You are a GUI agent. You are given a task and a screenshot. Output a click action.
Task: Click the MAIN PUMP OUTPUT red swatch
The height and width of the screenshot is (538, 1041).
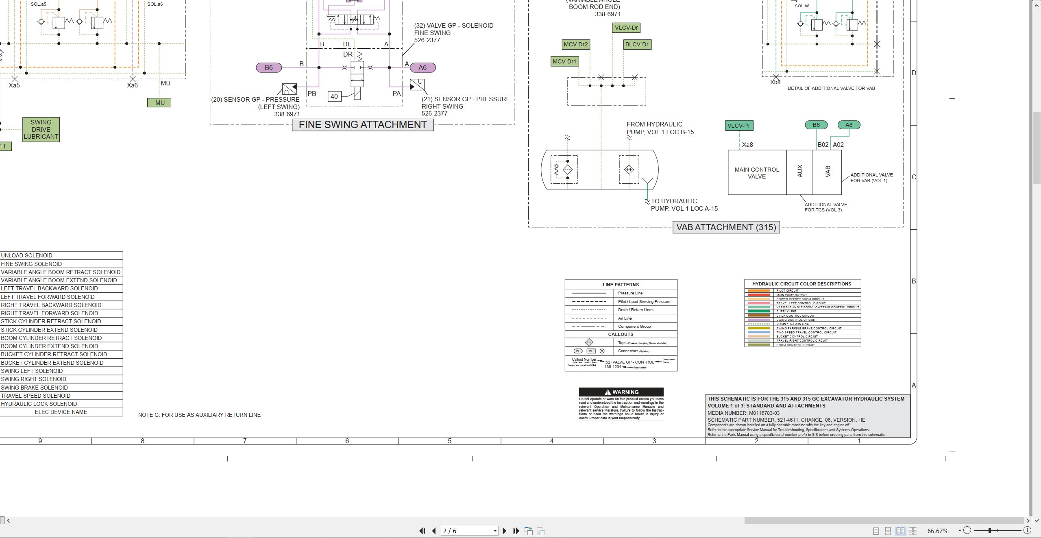(x=759, y=295)
